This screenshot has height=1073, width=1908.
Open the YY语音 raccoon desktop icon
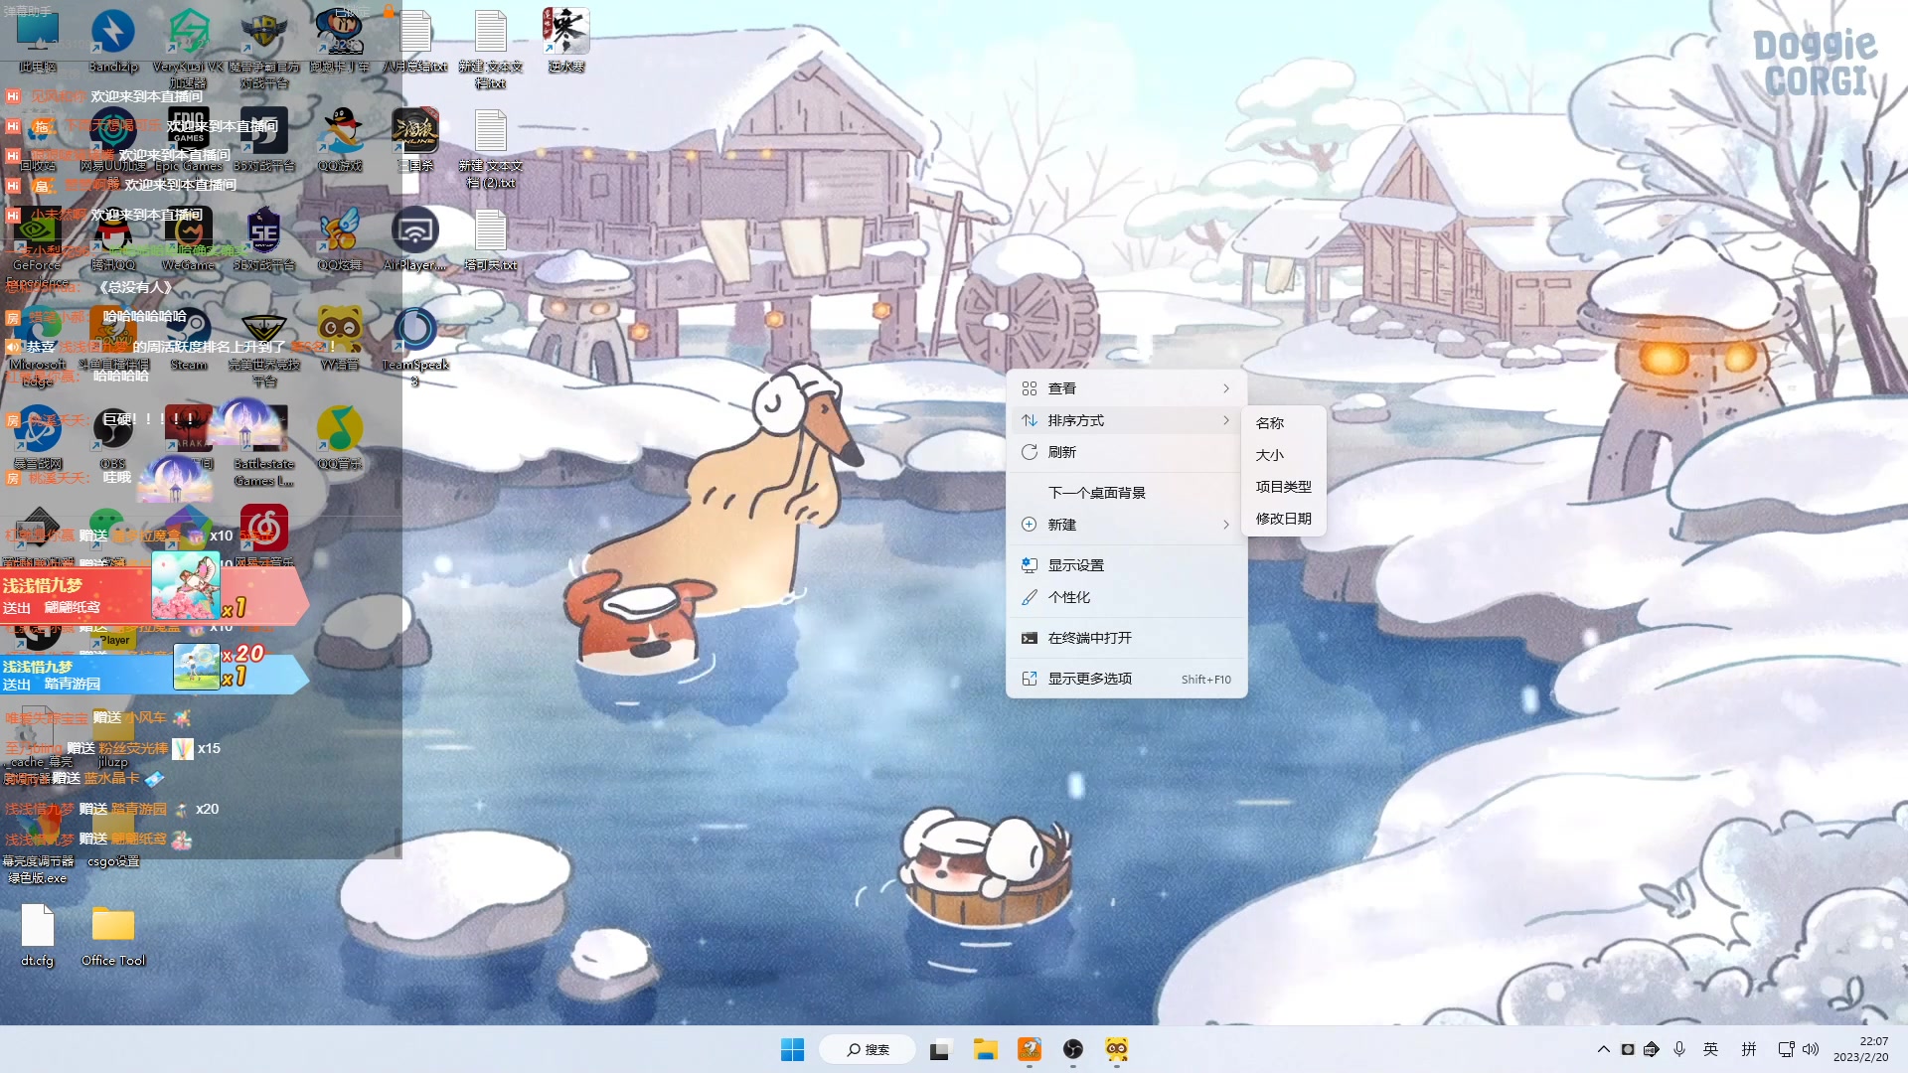(x=340, y=338)
